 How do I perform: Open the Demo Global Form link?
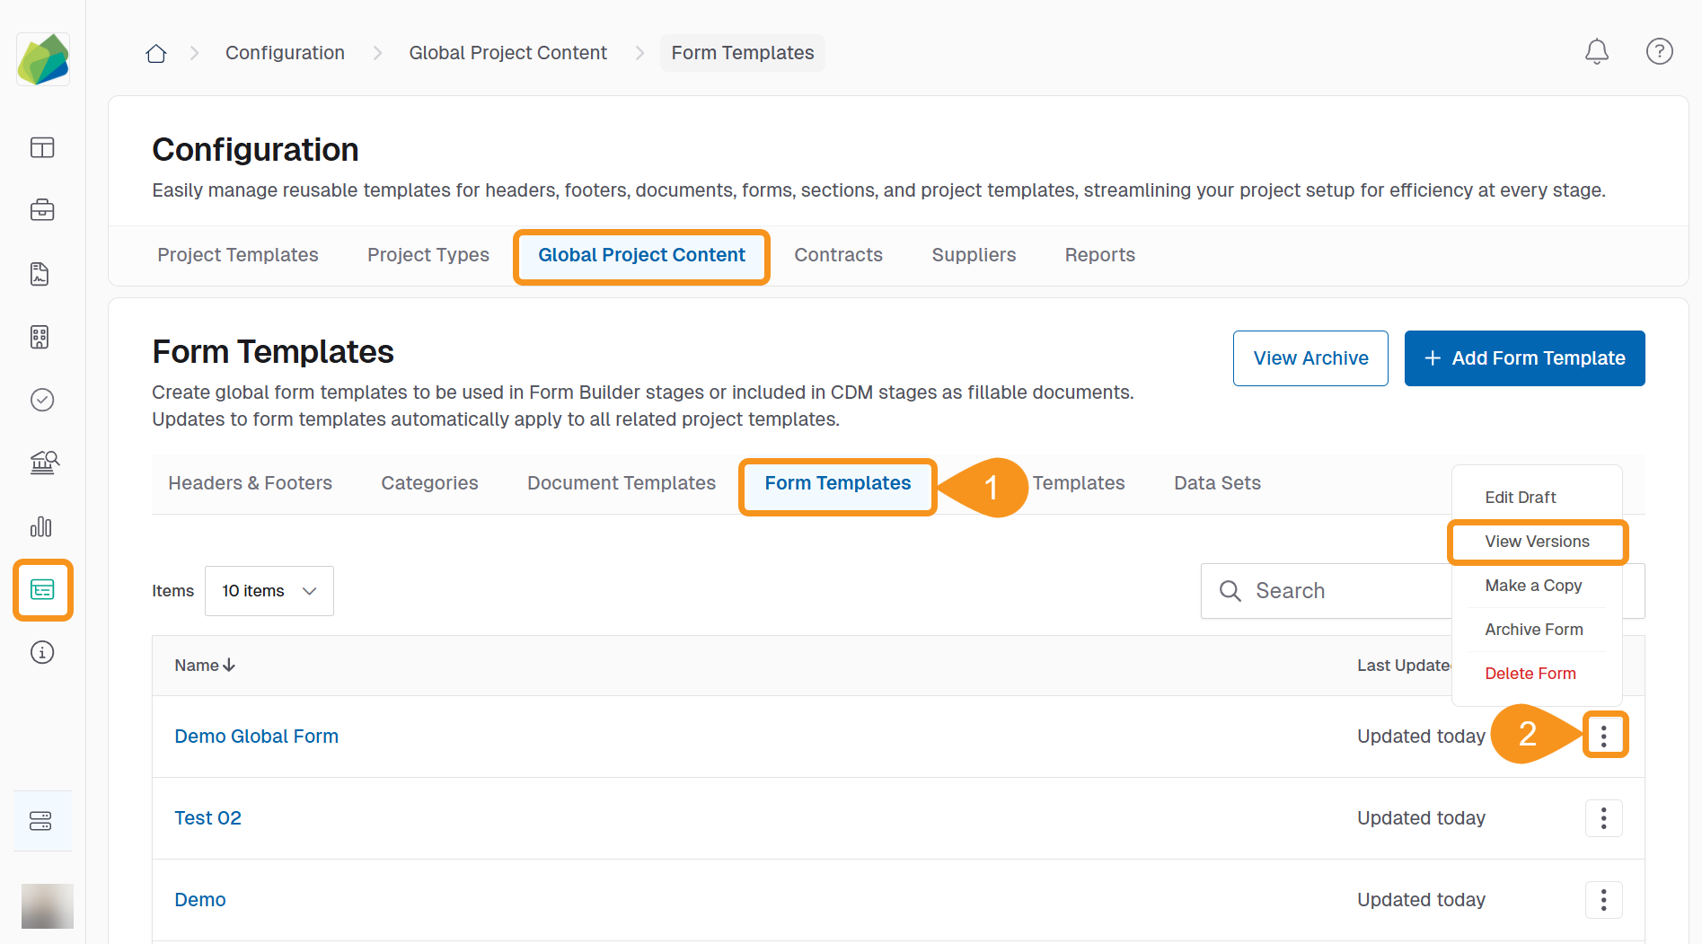pyautogui.click(x=256, y=737)
